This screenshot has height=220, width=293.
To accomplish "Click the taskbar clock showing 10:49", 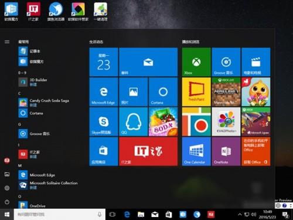I will tap(268, 214).
